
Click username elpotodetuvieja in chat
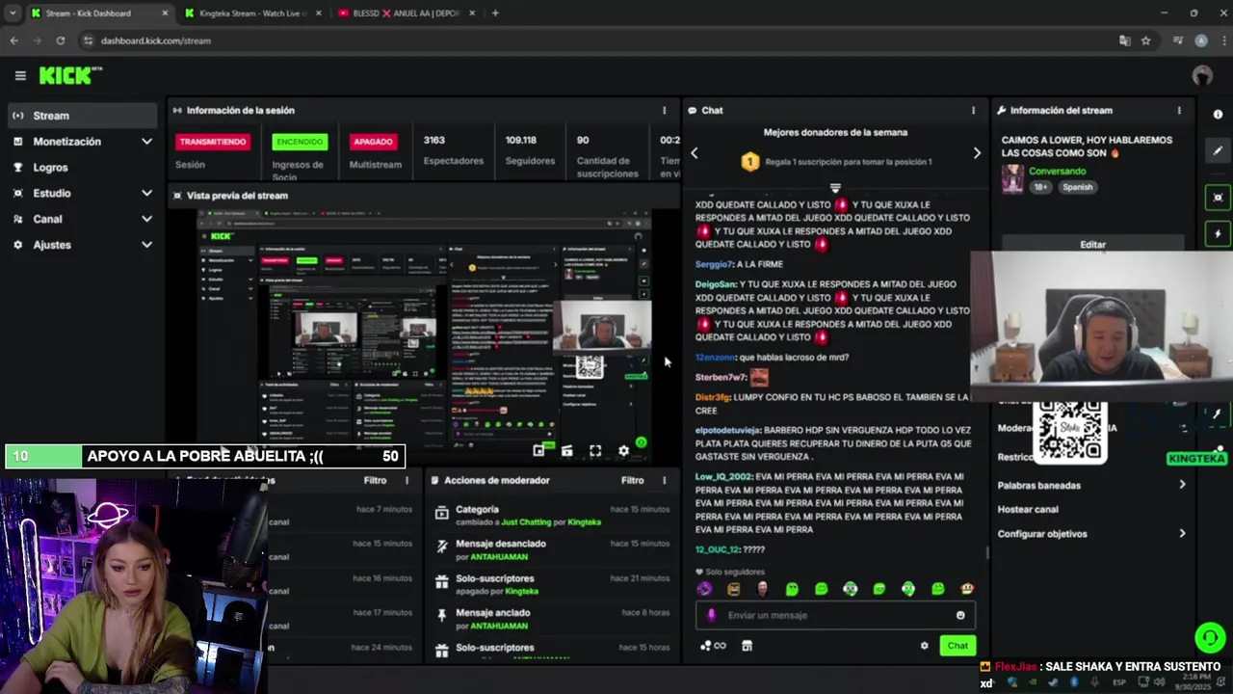tap(728, 430)
